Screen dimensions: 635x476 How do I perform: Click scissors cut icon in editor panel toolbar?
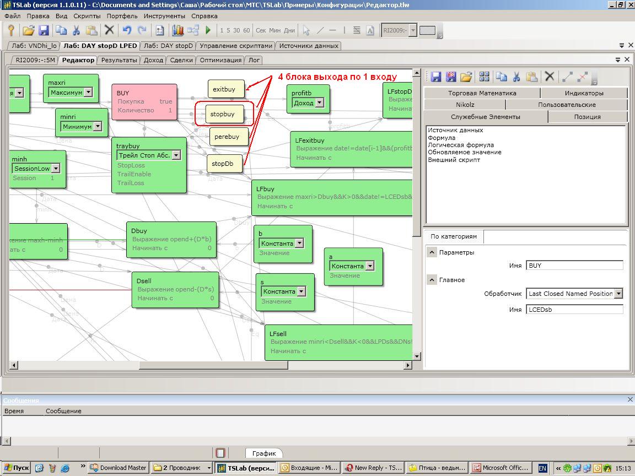click(x=516, y=77)
